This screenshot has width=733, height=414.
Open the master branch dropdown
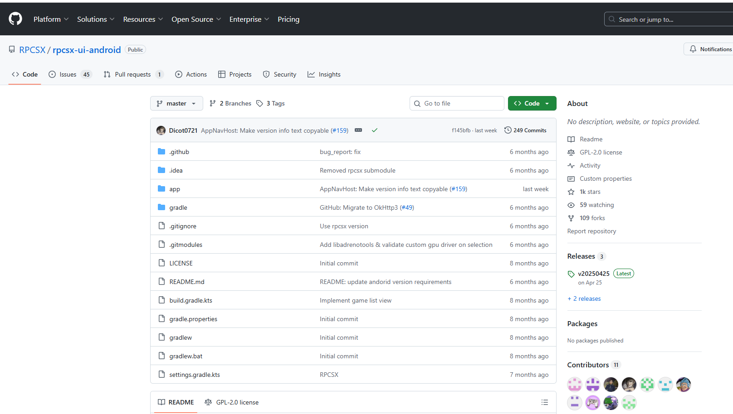tap(176, 103)
